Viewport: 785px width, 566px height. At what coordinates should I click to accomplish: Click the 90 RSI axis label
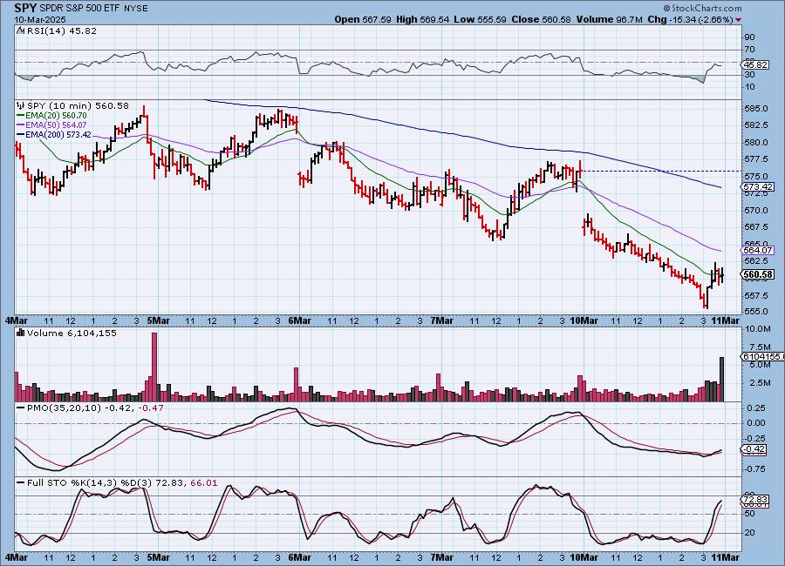(750, 37)
